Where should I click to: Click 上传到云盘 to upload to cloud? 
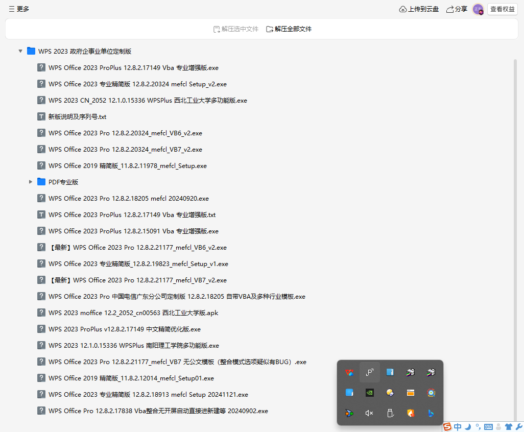[419, 9]
